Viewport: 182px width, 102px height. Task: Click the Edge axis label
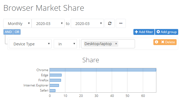45,75
